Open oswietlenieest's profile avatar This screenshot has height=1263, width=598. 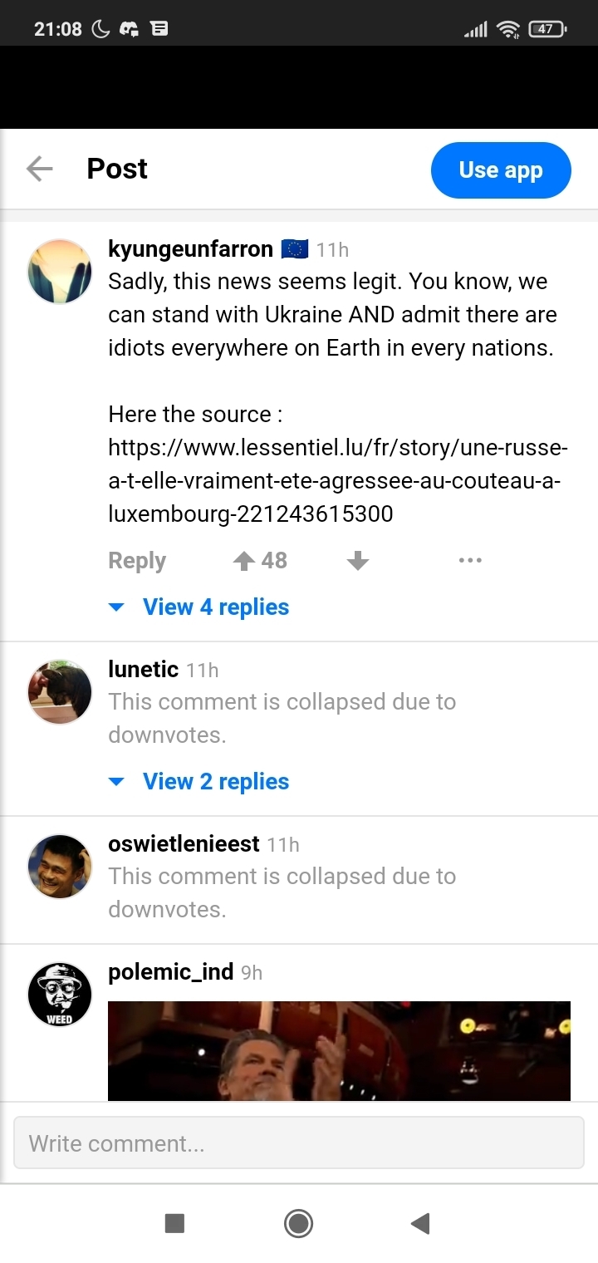pyautogui.click(x=60, y=867)
